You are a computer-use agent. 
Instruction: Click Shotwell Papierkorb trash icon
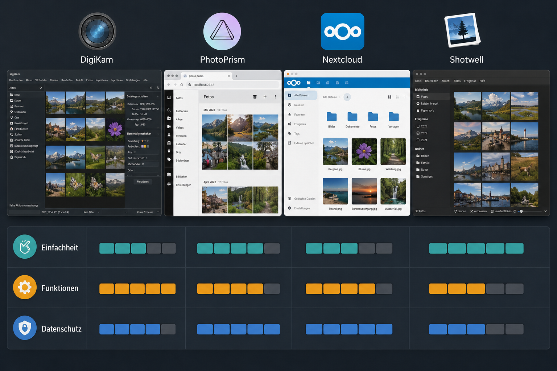(x=418, y=111)
